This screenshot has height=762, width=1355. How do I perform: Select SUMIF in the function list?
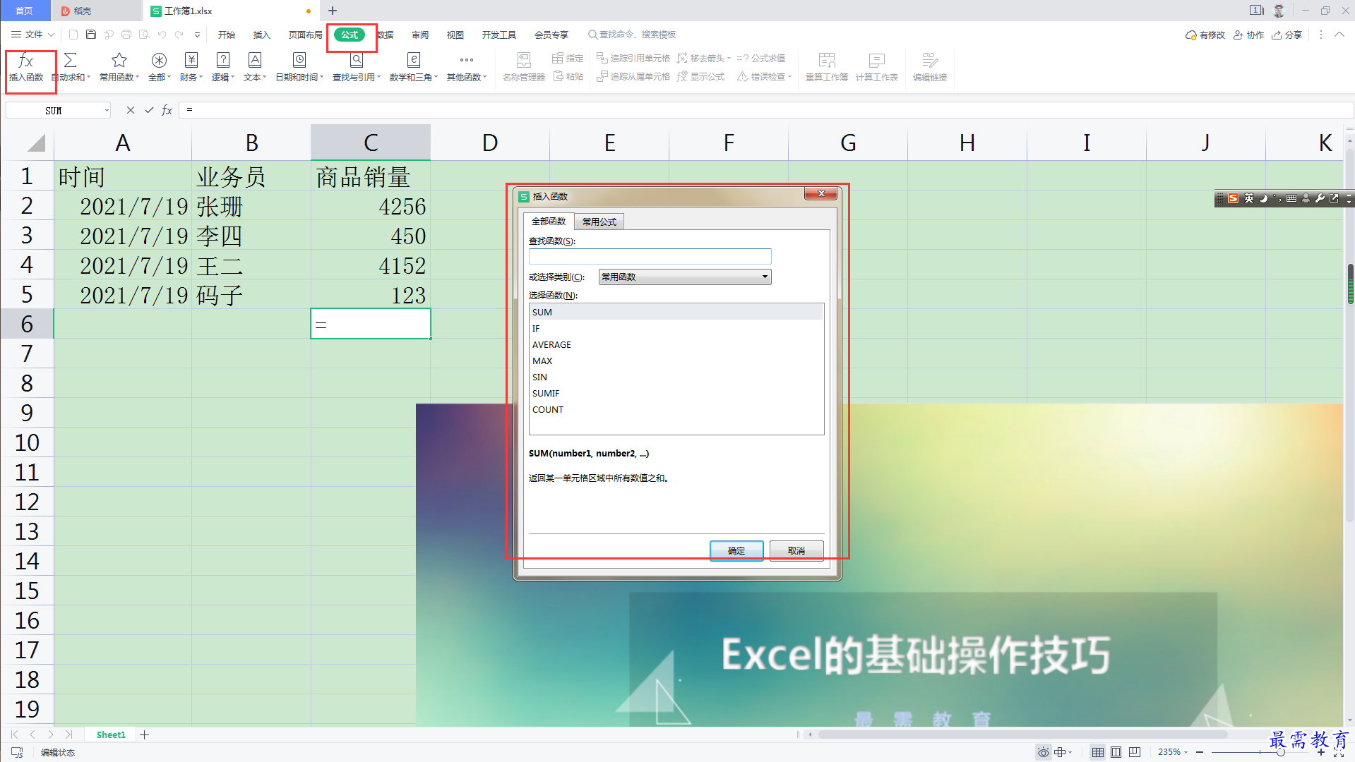point(676,393)
